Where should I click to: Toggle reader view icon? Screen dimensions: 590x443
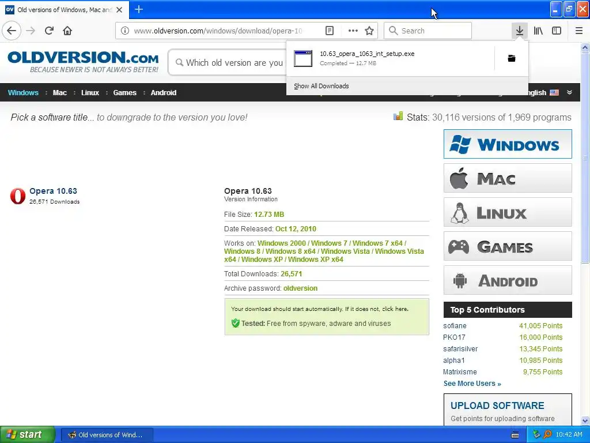(329, 31)
